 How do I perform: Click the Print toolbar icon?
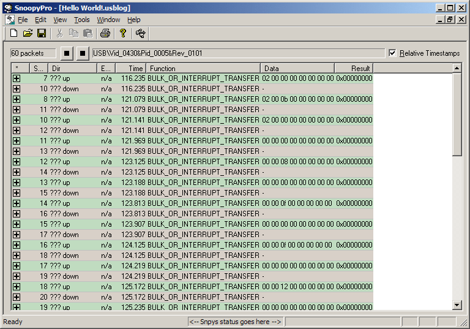pos(105,33)
